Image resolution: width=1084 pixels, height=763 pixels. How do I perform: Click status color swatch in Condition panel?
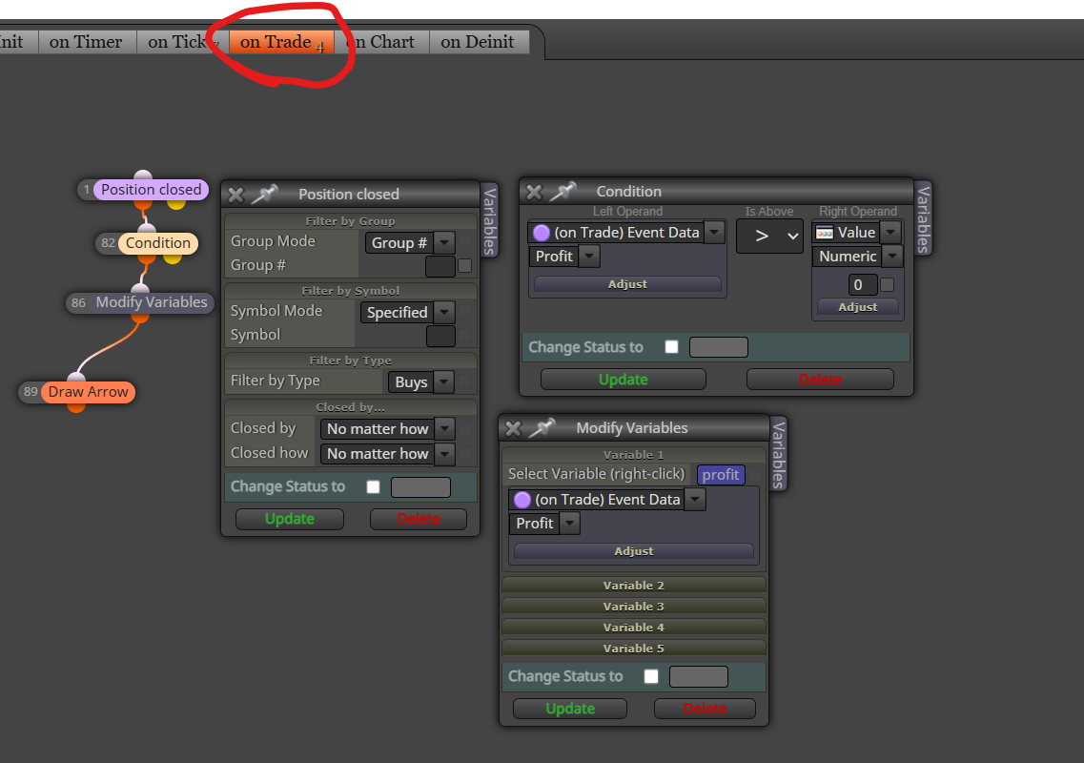pos(718,347)
